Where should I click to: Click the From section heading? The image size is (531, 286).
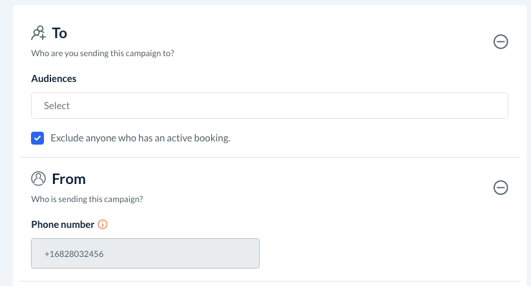point(68,179)
